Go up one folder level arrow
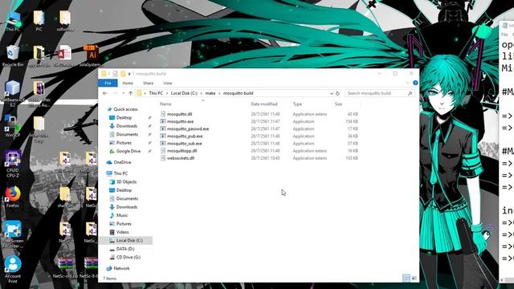 [x=130, y=93]
